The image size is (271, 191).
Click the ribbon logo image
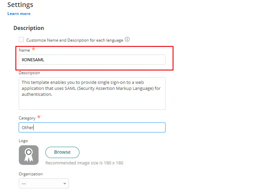pyautogui.click(x=29, y=155)
